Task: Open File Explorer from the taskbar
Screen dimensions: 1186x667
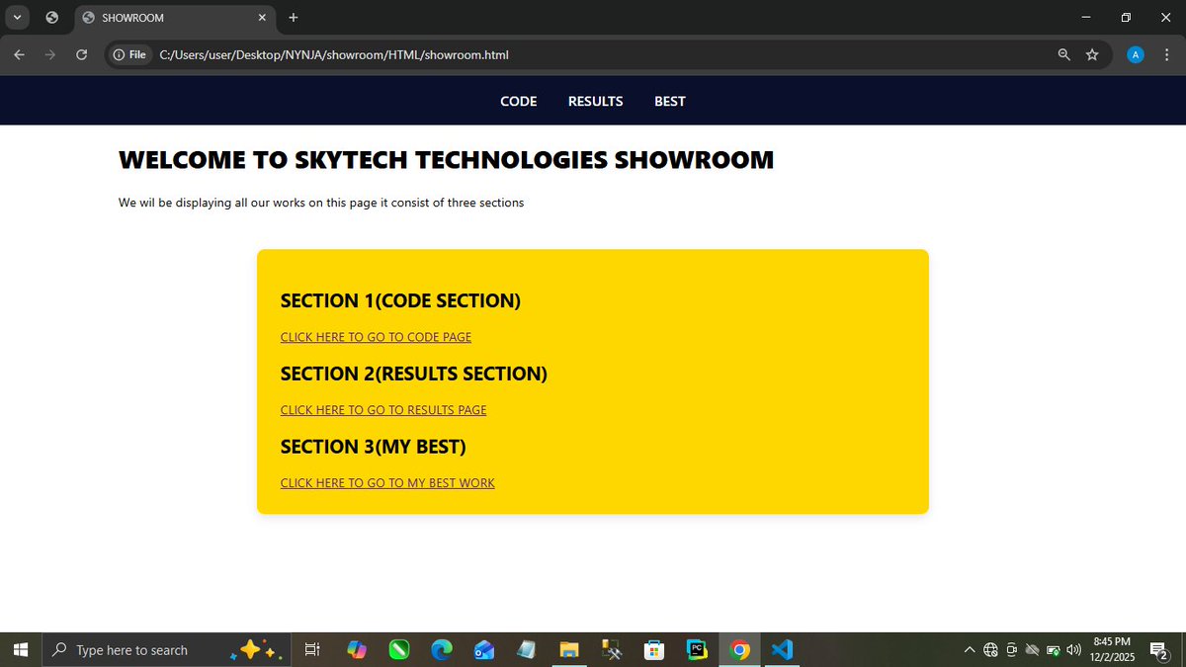Action: (x=568, y=649)
